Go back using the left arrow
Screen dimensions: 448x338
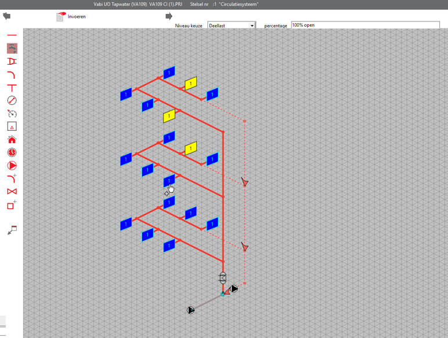click(x=6, y=16)
